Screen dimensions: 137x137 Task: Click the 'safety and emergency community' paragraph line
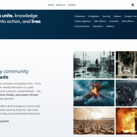coord(20,106)
